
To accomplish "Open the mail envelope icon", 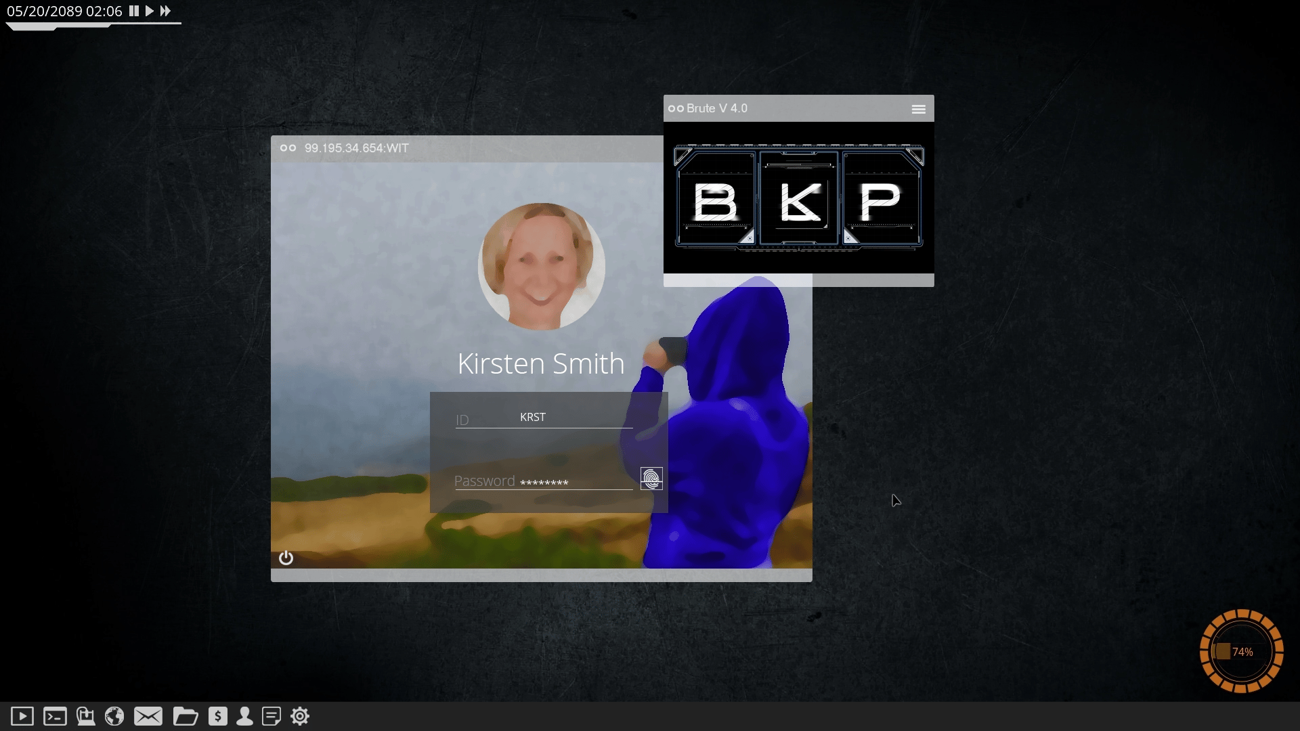I will [x=148, y=716].
